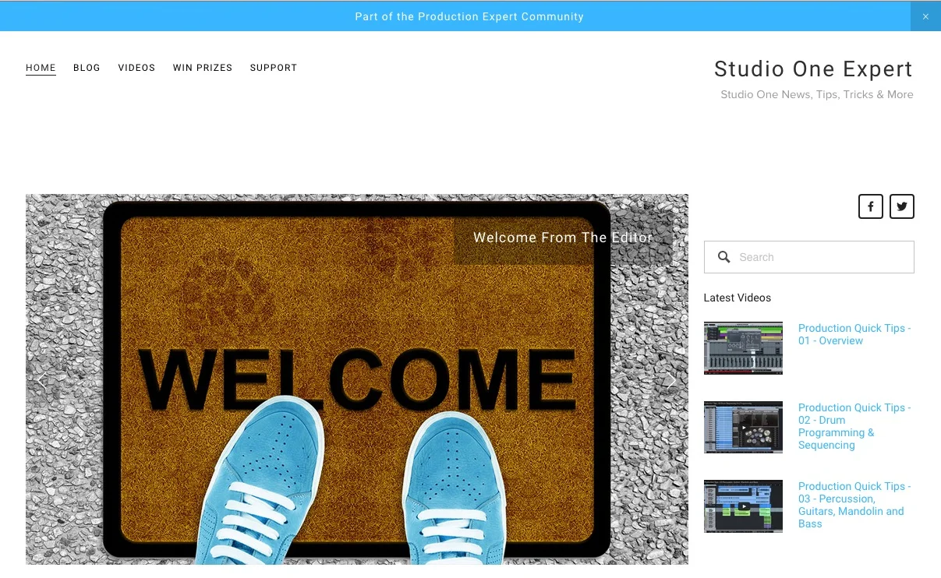Click thumbnail for Quick Tips 01 Overview
The width and height of the screenshot is (941, 578).
tap(743, 348)
